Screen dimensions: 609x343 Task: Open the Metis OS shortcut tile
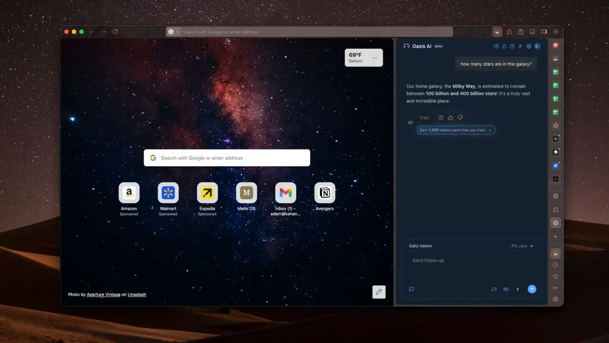pyautogui.click(x=246, y=192)
